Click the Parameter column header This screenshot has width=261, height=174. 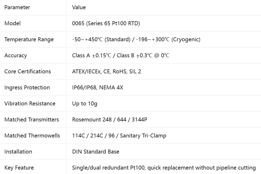(x=17, y=7)
